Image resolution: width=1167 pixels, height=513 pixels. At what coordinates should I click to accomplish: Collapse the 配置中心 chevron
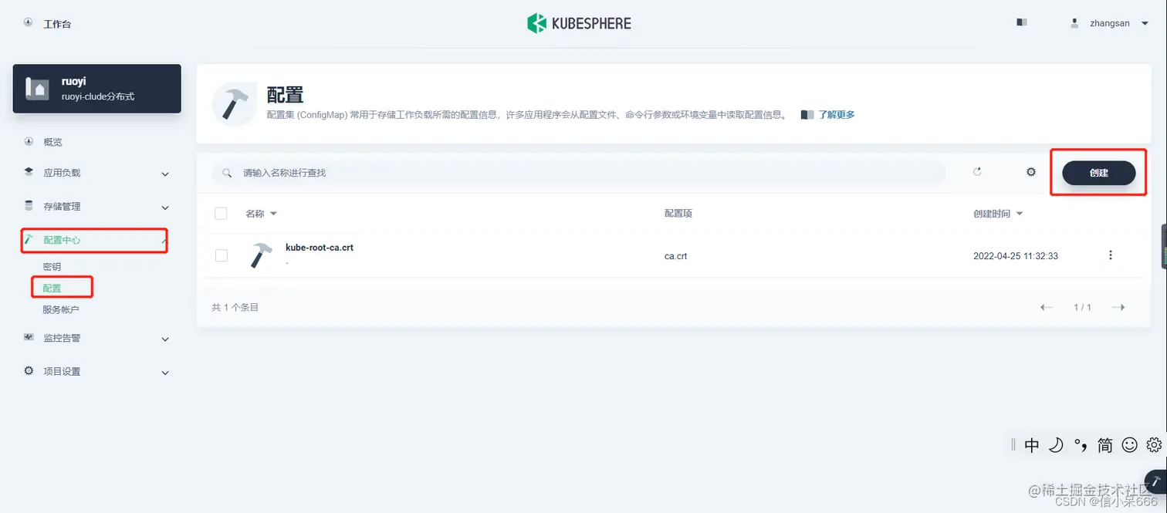click(x=164, y=241)
